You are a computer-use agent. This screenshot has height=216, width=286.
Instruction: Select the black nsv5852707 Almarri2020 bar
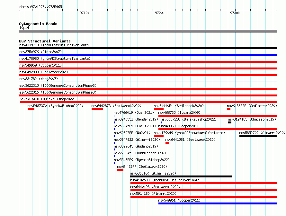point(258,136)
